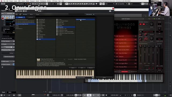Image resolution: width=172 pixels, height=97 pixels.
Task: Click the Add button in Opus browser
Action: (x=82, y=68)
